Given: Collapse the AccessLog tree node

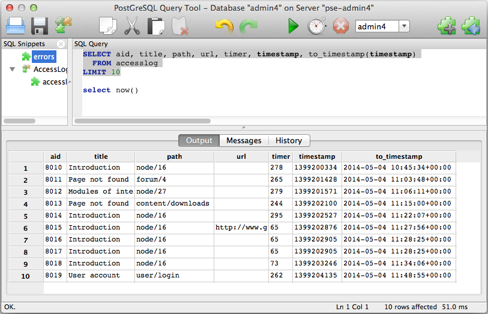Looking at the screenshot, I should 12,70.
